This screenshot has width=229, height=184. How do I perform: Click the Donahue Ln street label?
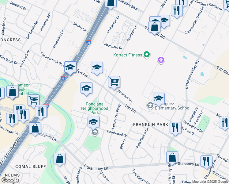[125, 96]
